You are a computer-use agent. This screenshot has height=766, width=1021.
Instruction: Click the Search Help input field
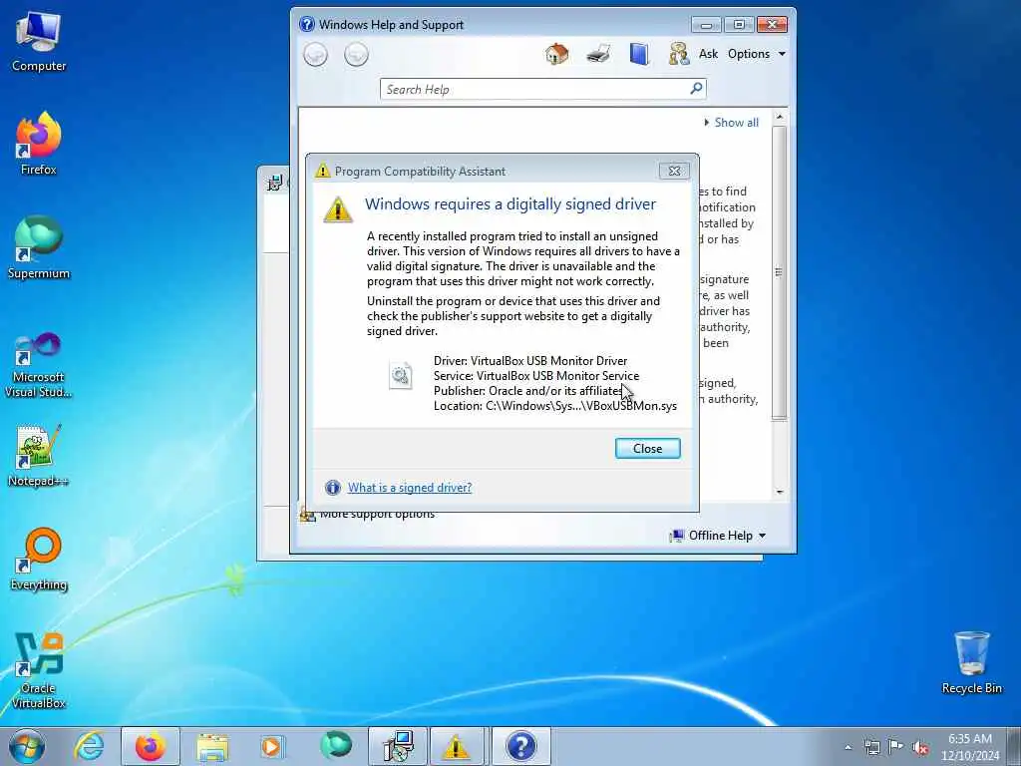tap(542, 89)
